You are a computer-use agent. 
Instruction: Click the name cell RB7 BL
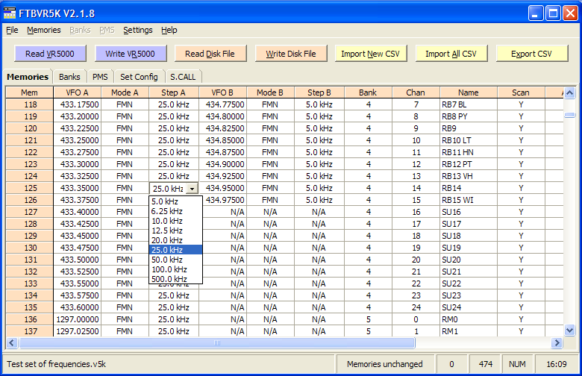point(469,104)
